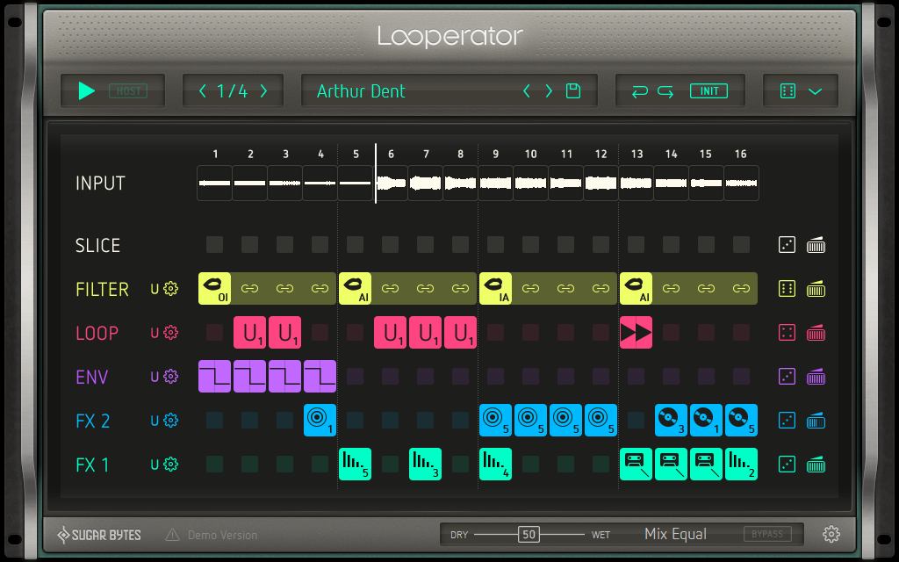
Task: Select the FILTER vowel IA cell at step 9
Action: click(x=495, y=288)
